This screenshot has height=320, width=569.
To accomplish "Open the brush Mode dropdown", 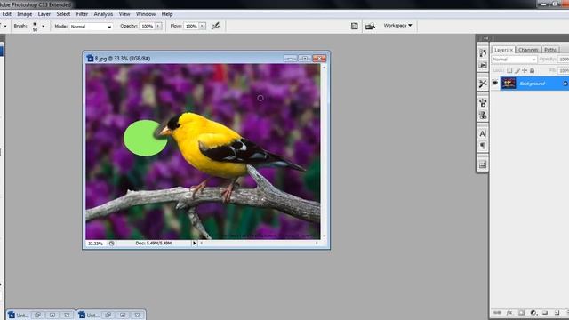I will pos(91,27).
